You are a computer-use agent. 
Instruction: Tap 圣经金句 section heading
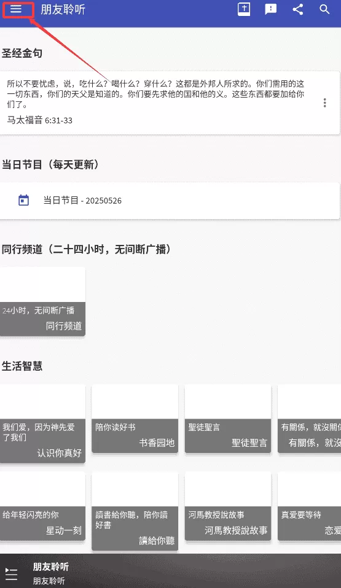[22, 53]
